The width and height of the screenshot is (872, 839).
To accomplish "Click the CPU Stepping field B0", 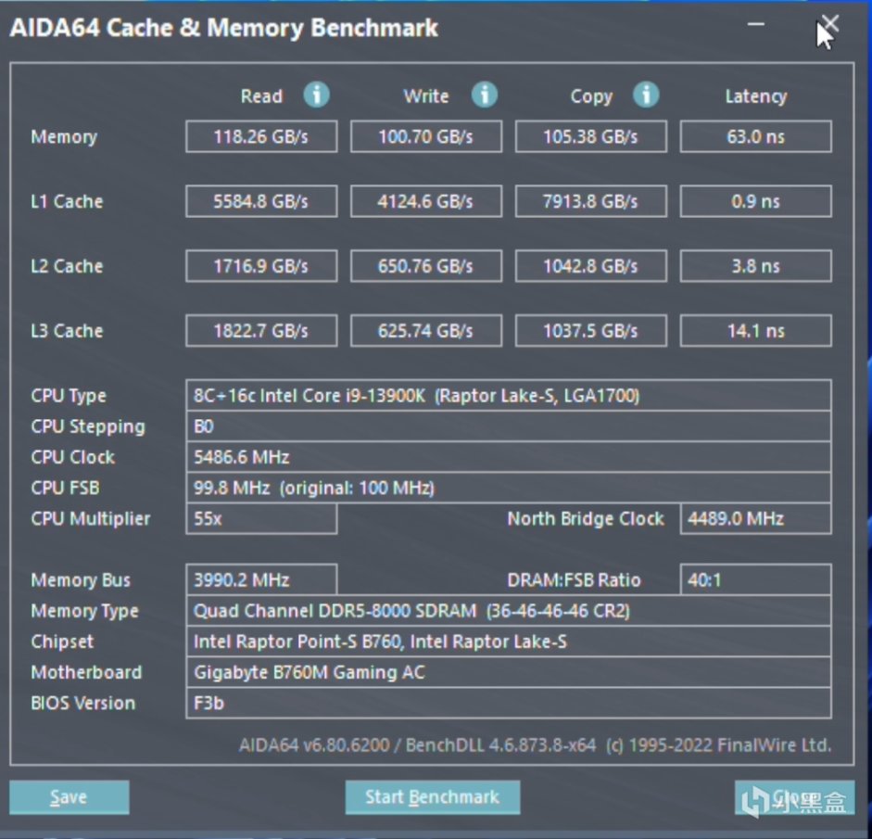I will coord(509,426).
